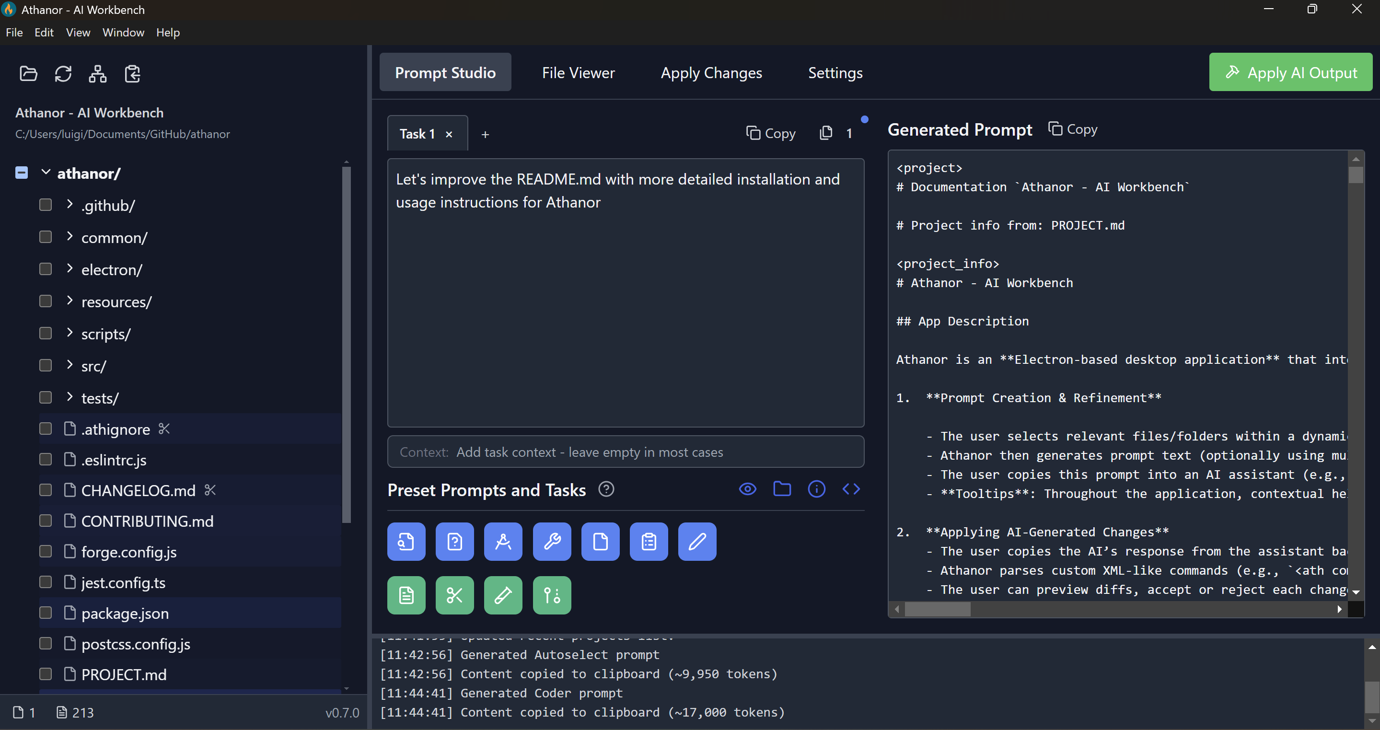Expand the tests/ folder

tap(70, 397)
